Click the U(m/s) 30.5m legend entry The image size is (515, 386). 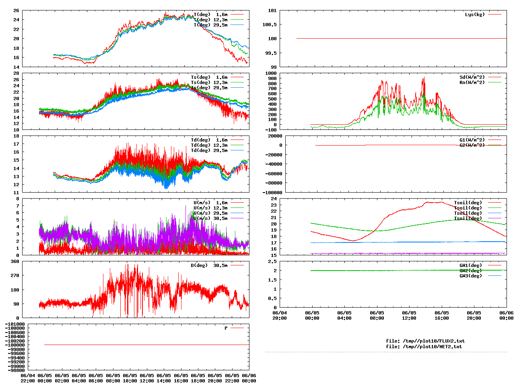(210, 218)
